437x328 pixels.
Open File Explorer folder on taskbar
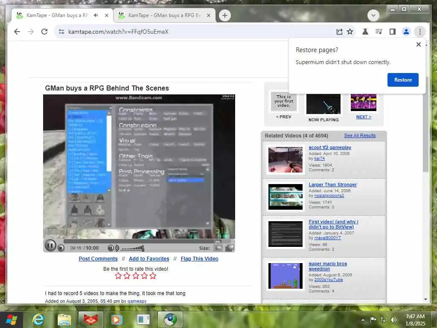64,320
